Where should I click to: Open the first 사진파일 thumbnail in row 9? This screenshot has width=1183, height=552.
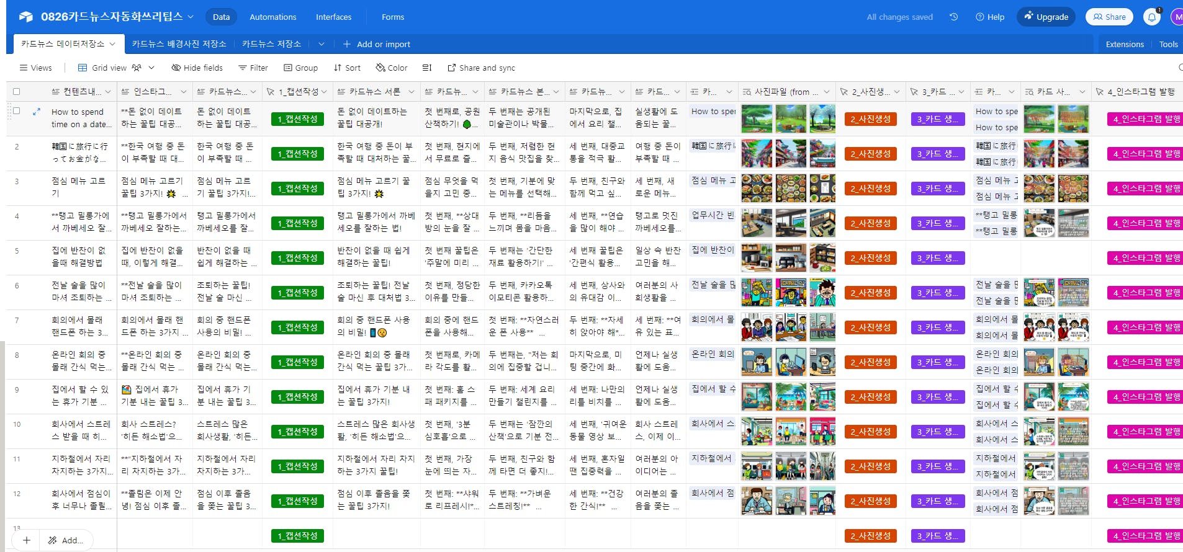pos(757,396)
